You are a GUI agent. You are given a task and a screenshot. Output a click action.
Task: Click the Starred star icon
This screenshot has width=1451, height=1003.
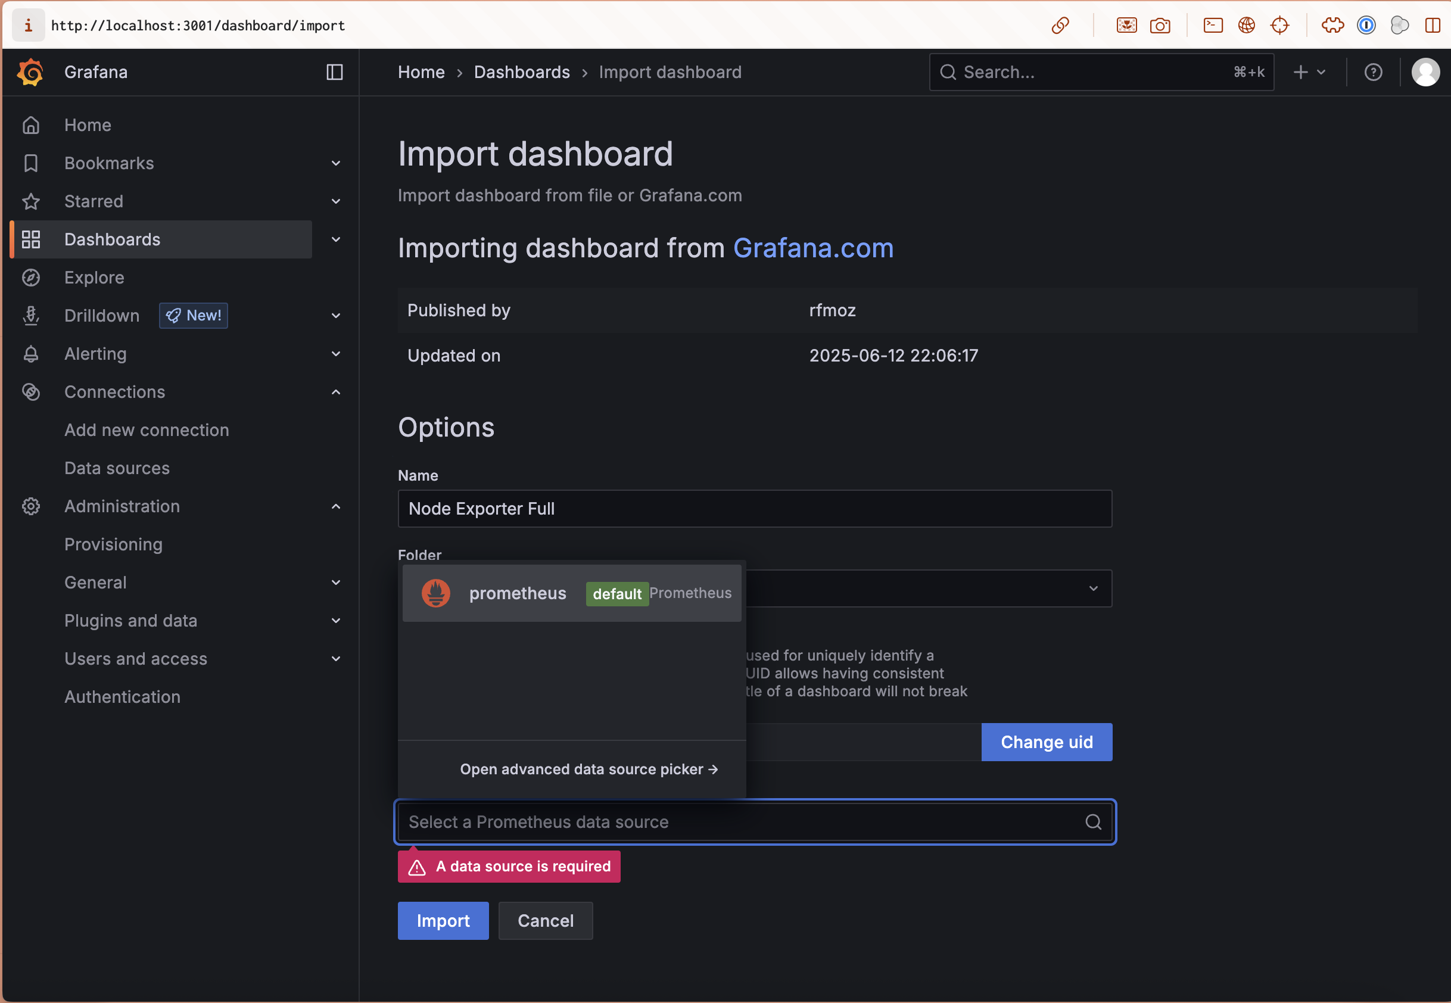pos(31,202)
